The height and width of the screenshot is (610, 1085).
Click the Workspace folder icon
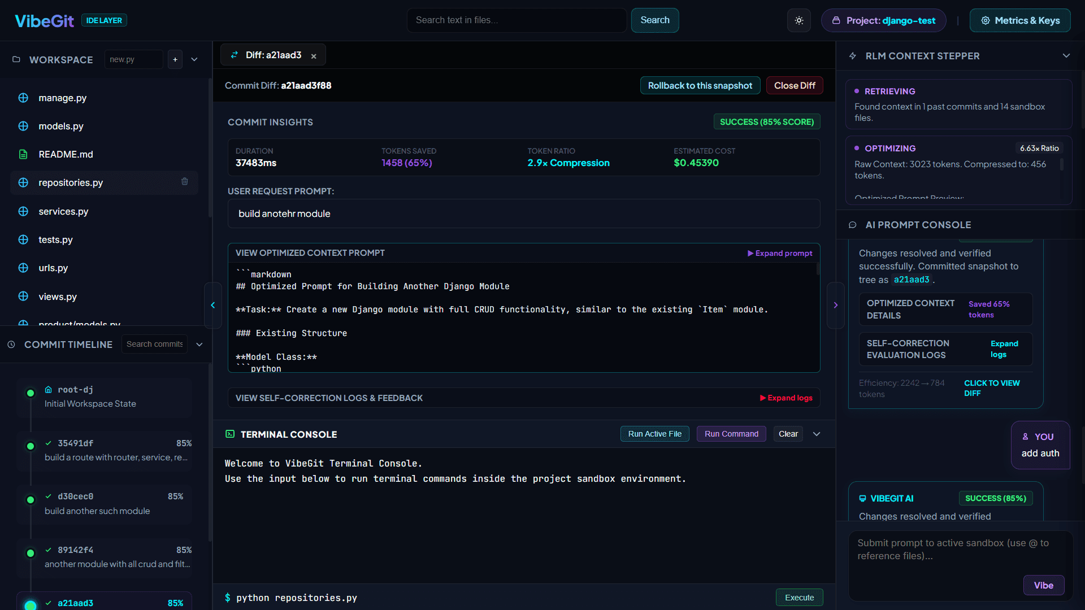16,59
